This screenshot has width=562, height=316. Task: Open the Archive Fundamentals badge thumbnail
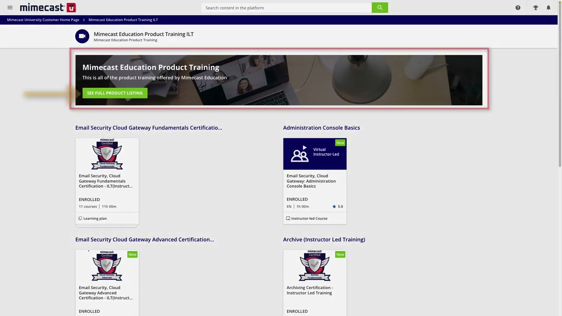[315, 266]
